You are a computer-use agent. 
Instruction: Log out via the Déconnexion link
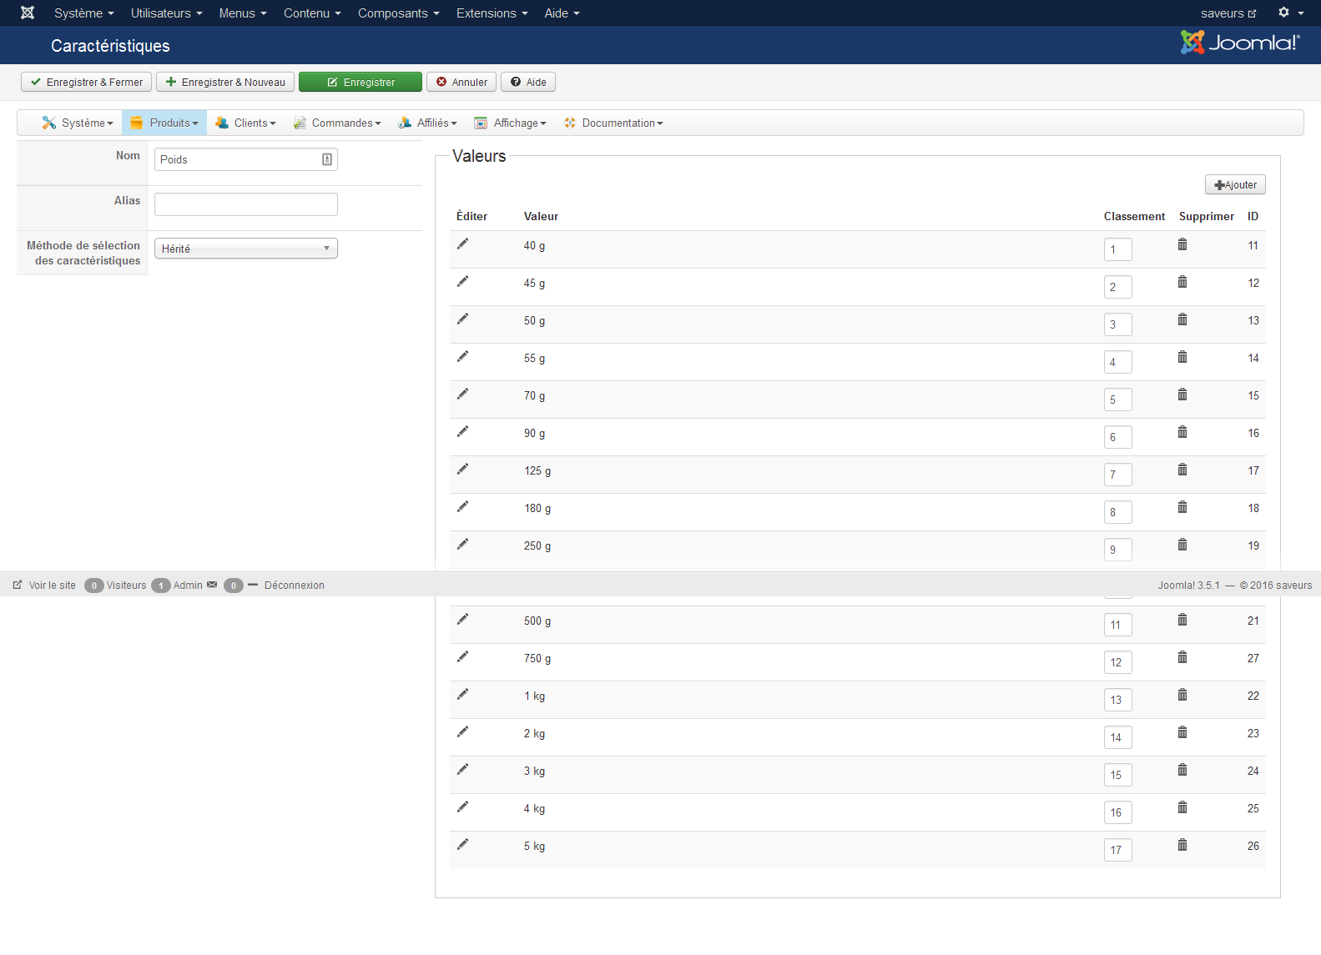click(x=294, y=585)
